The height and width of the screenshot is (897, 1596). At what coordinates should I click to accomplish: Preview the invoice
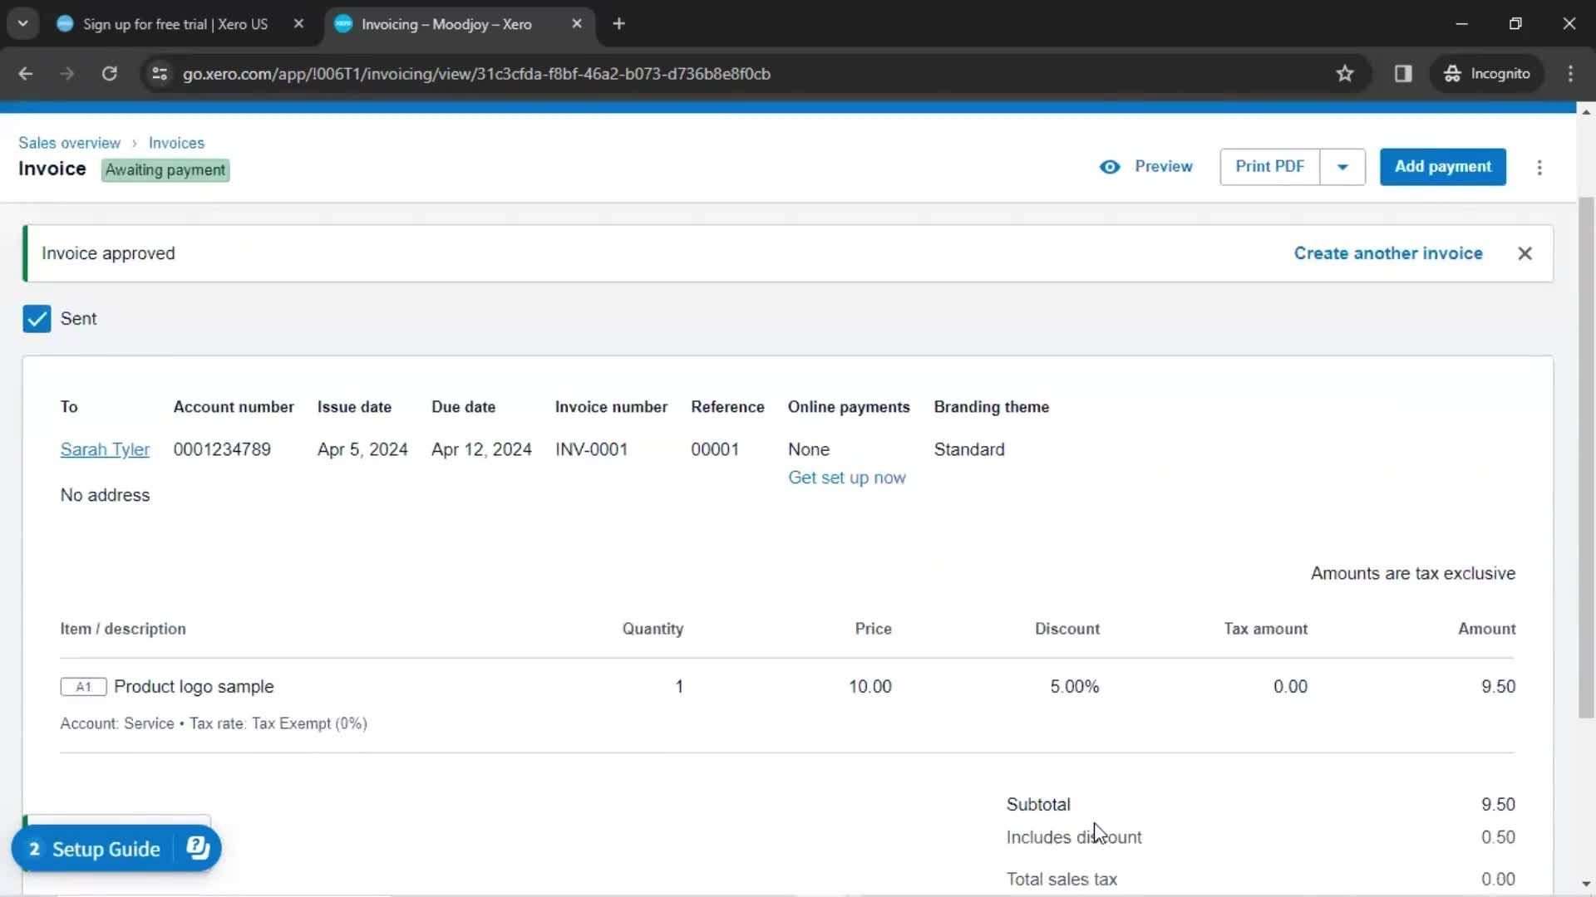(1145, 166)
